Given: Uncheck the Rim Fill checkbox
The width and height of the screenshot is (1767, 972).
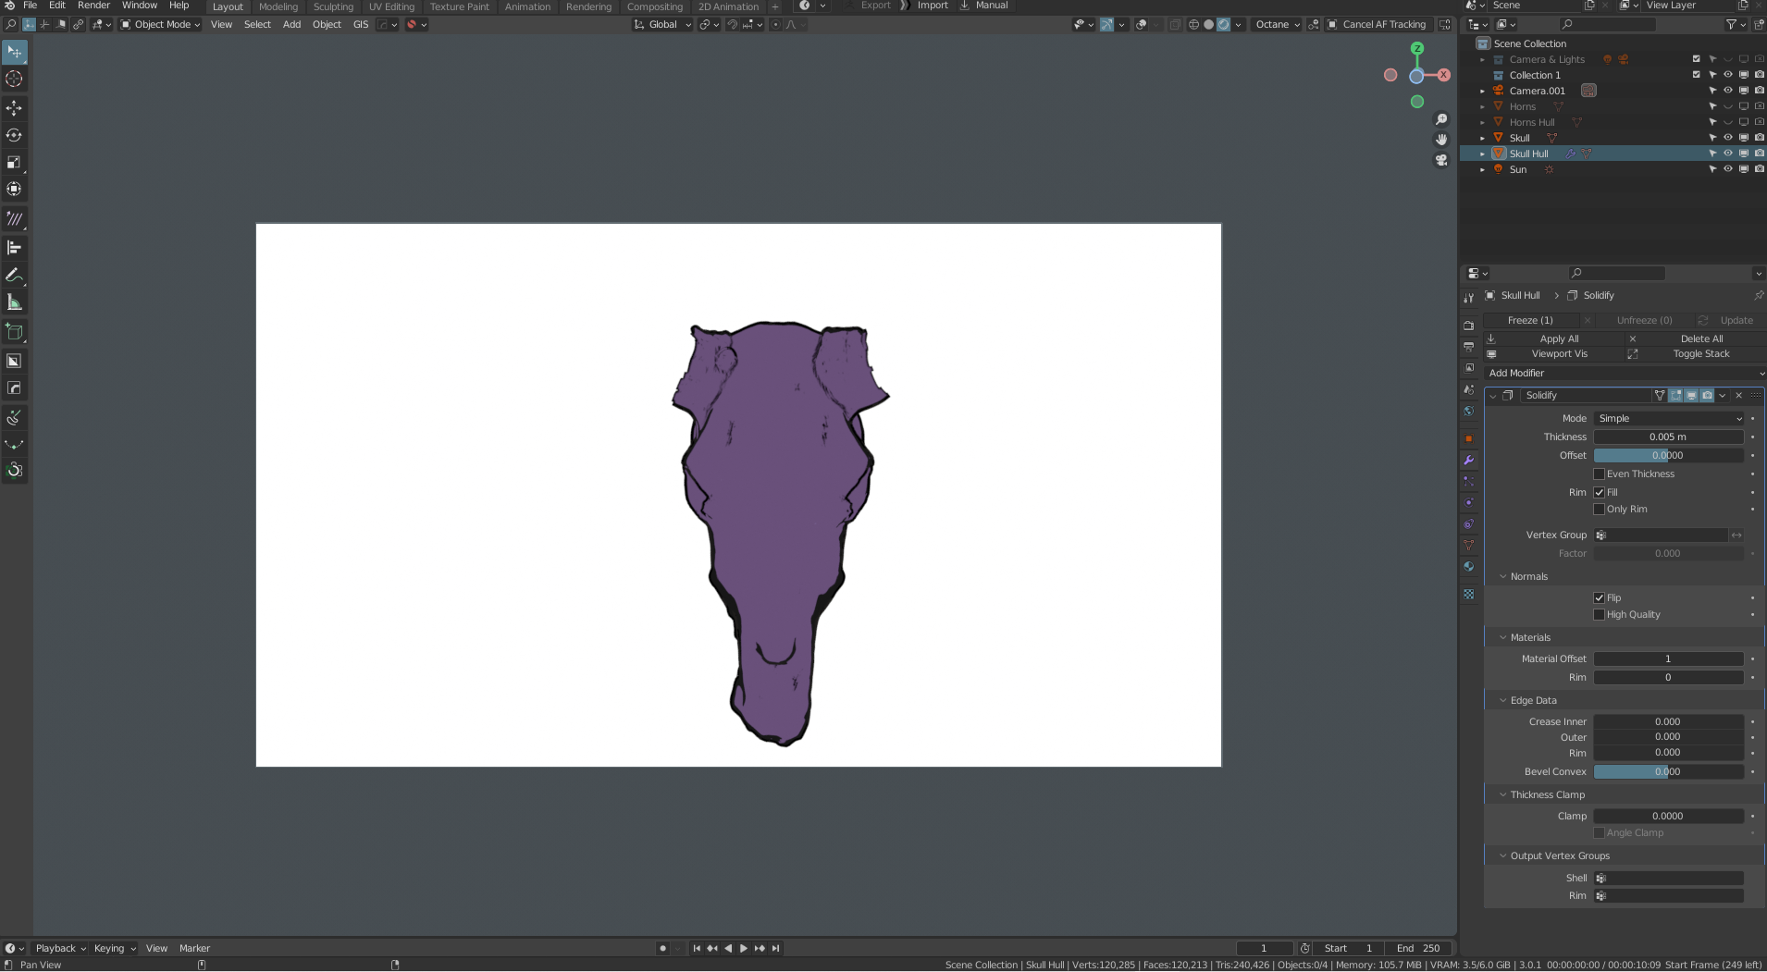Looking at the screenshot, I should [1599, 493].
